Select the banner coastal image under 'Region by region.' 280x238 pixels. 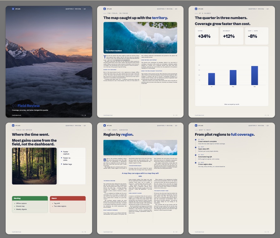tap(140, 147)
